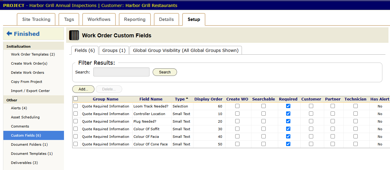Sort by Partner column header
The image size is (390, 170).
click(x=333, y=99)
